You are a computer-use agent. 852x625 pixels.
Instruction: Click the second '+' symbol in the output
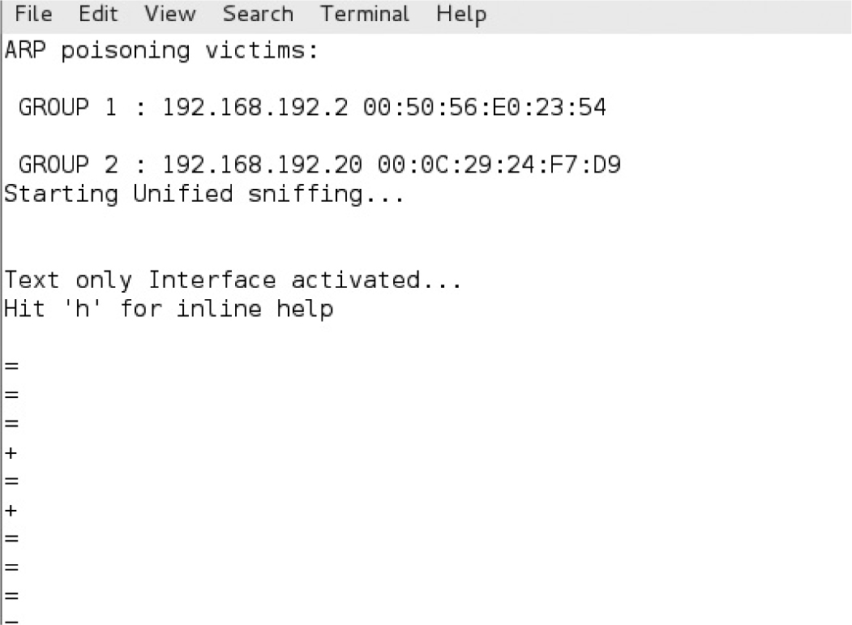coord(11,510)
